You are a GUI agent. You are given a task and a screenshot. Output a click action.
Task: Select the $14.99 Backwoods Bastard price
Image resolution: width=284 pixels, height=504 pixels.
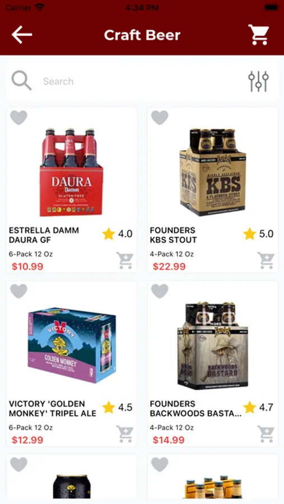[x=169, y=440]
